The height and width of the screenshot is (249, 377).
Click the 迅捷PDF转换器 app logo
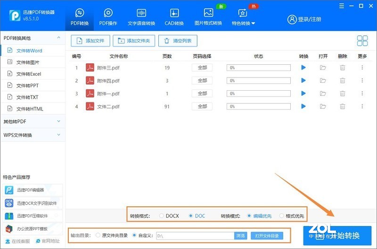15,16
